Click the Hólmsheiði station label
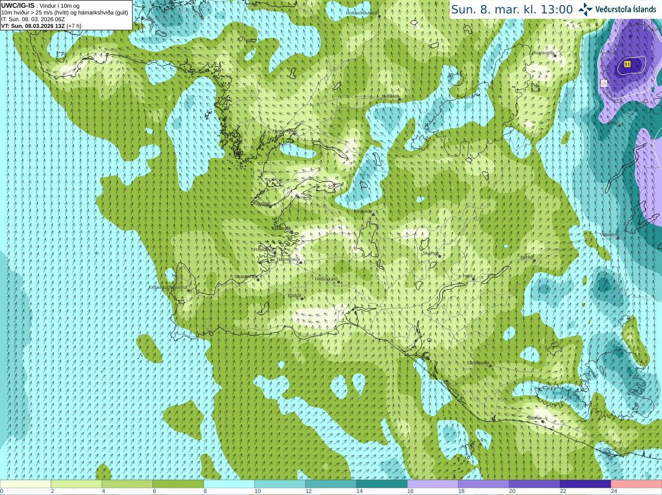This screenshot has height=495, width=662. pos(288,259)
